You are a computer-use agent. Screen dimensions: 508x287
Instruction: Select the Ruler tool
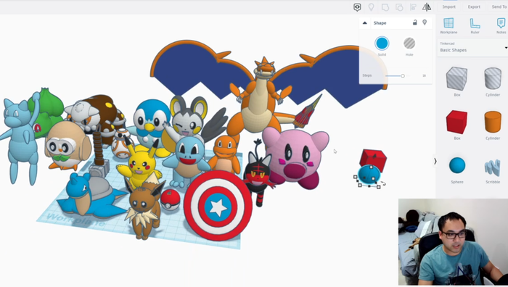(x=475, y=26)
